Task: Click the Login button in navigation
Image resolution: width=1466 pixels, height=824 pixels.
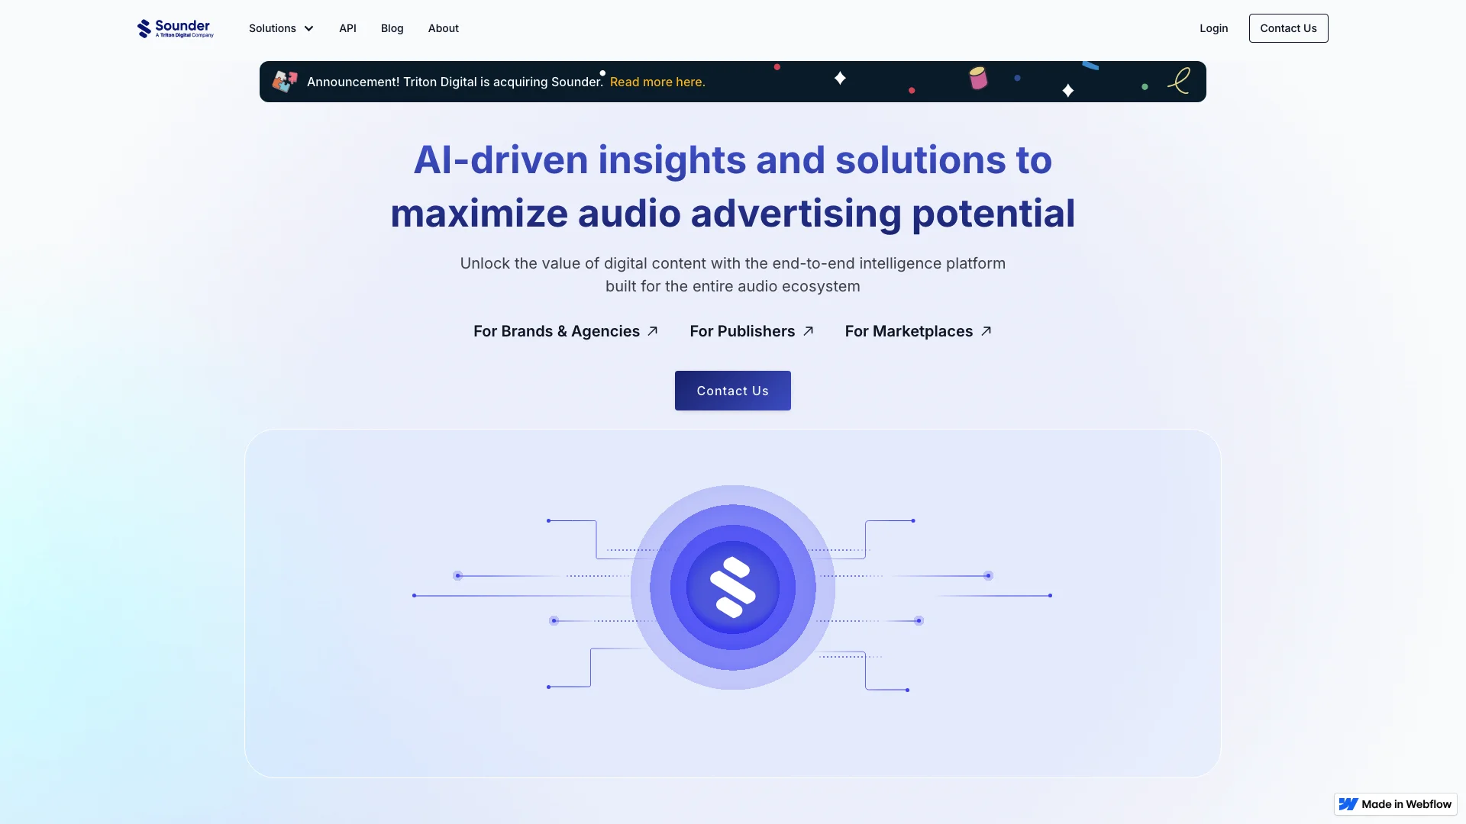Action: pyautogui.click(x=1213, y=28)
